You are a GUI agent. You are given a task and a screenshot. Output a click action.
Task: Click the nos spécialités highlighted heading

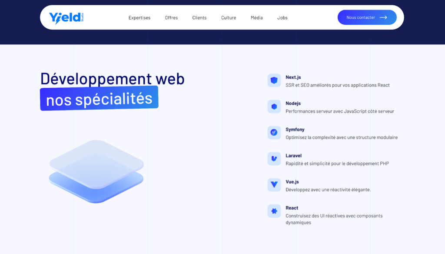(99, 99)
